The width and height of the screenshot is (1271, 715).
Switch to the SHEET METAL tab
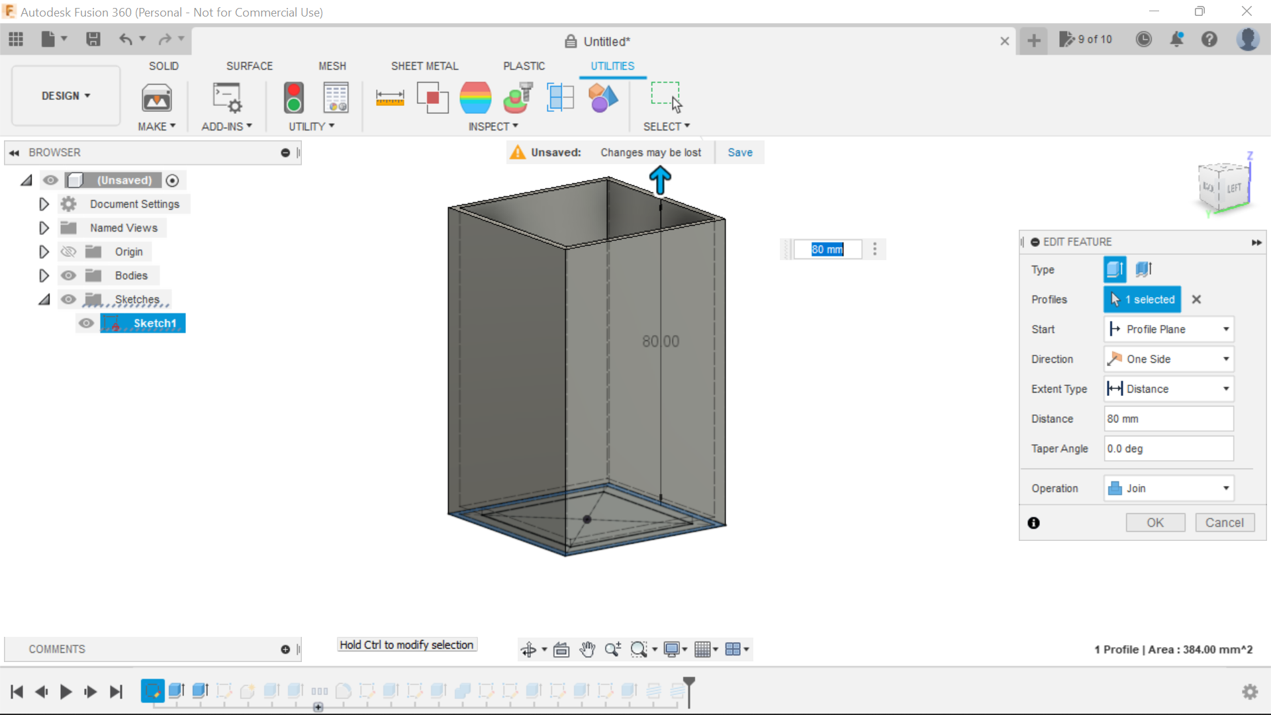click(424, 66)
